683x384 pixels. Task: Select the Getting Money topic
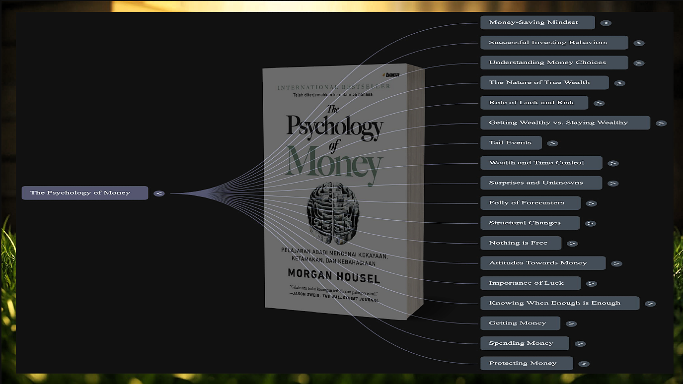pyautogui.click(x=521, y=323)
